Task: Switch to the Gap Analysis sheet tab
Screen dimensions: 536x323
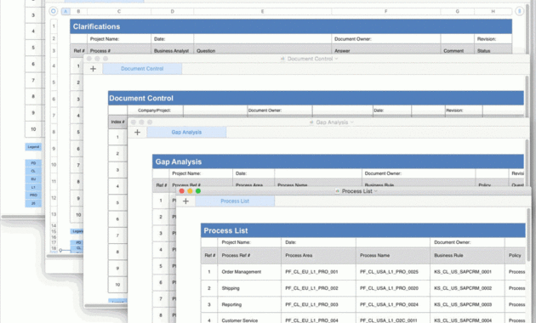Action: tap(186, 132)
